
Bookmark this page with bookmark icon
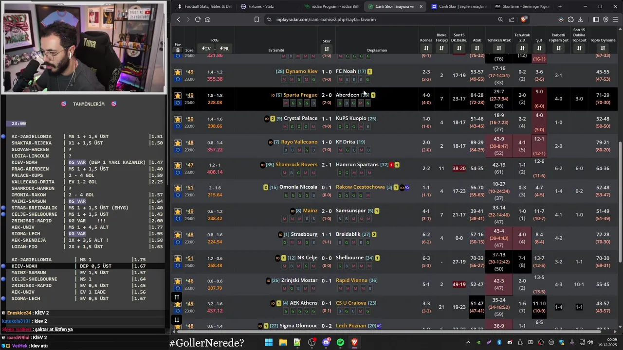coord(257,19)
